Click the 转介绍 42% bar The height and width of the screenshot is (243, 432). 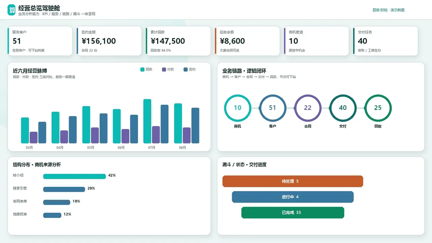75,176
